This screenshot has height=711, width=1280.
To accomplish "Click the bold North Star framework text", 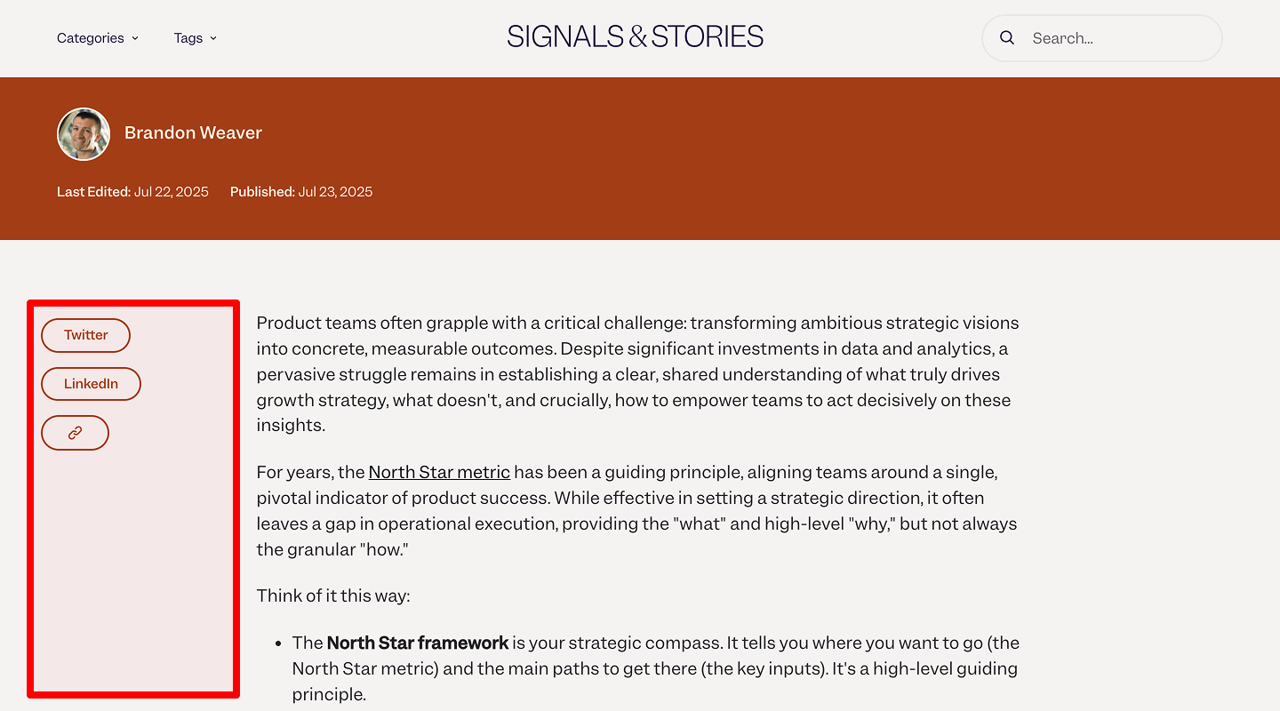I will coord(418,643).
